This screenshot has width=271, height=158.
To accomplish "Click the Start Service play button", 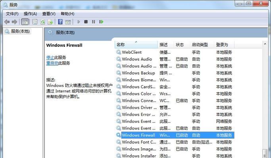I will tap(79, 22).
